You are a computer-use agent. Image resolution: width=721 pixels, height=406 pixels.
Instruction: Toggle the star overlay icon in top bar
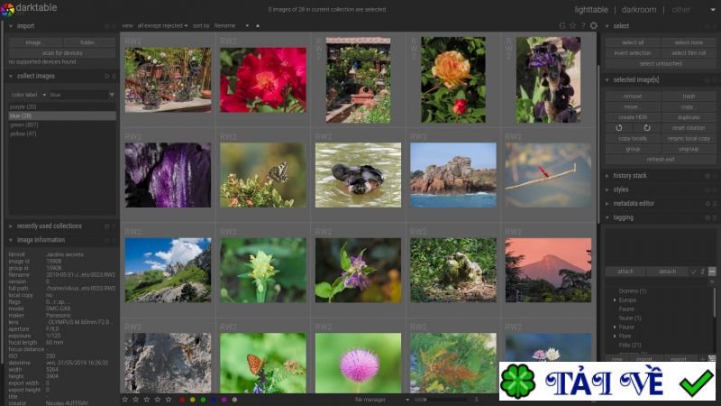point(572,25)
